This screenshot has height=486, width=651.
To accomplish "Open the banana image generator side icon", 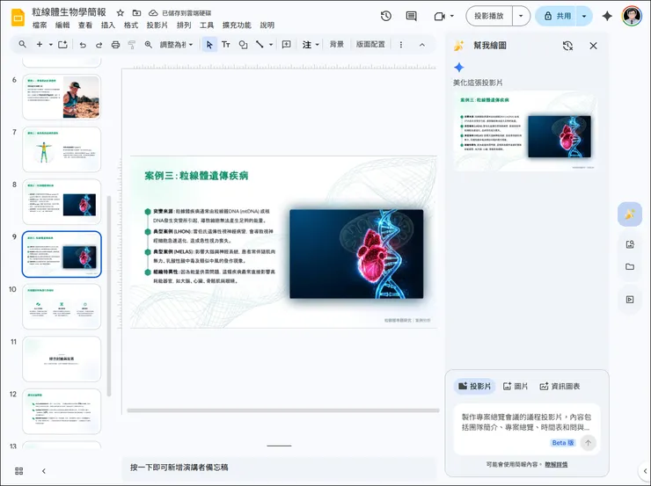I will (630, 214).
